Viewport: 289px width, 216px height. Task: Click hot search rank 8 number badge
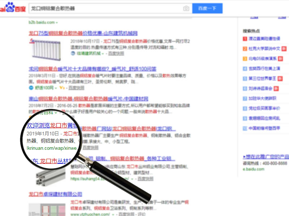(x=245, y=109)
